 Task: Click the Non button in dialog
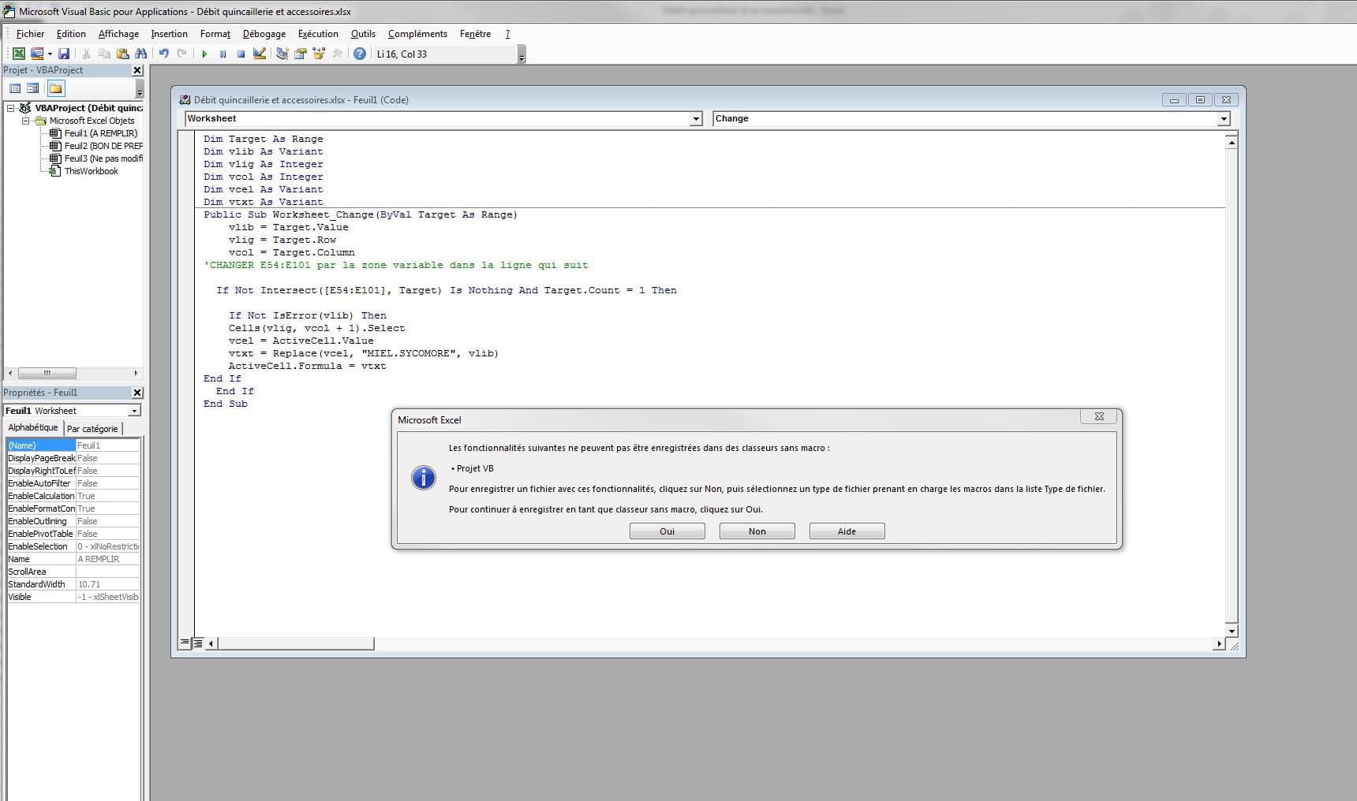[x=757, y=531]
